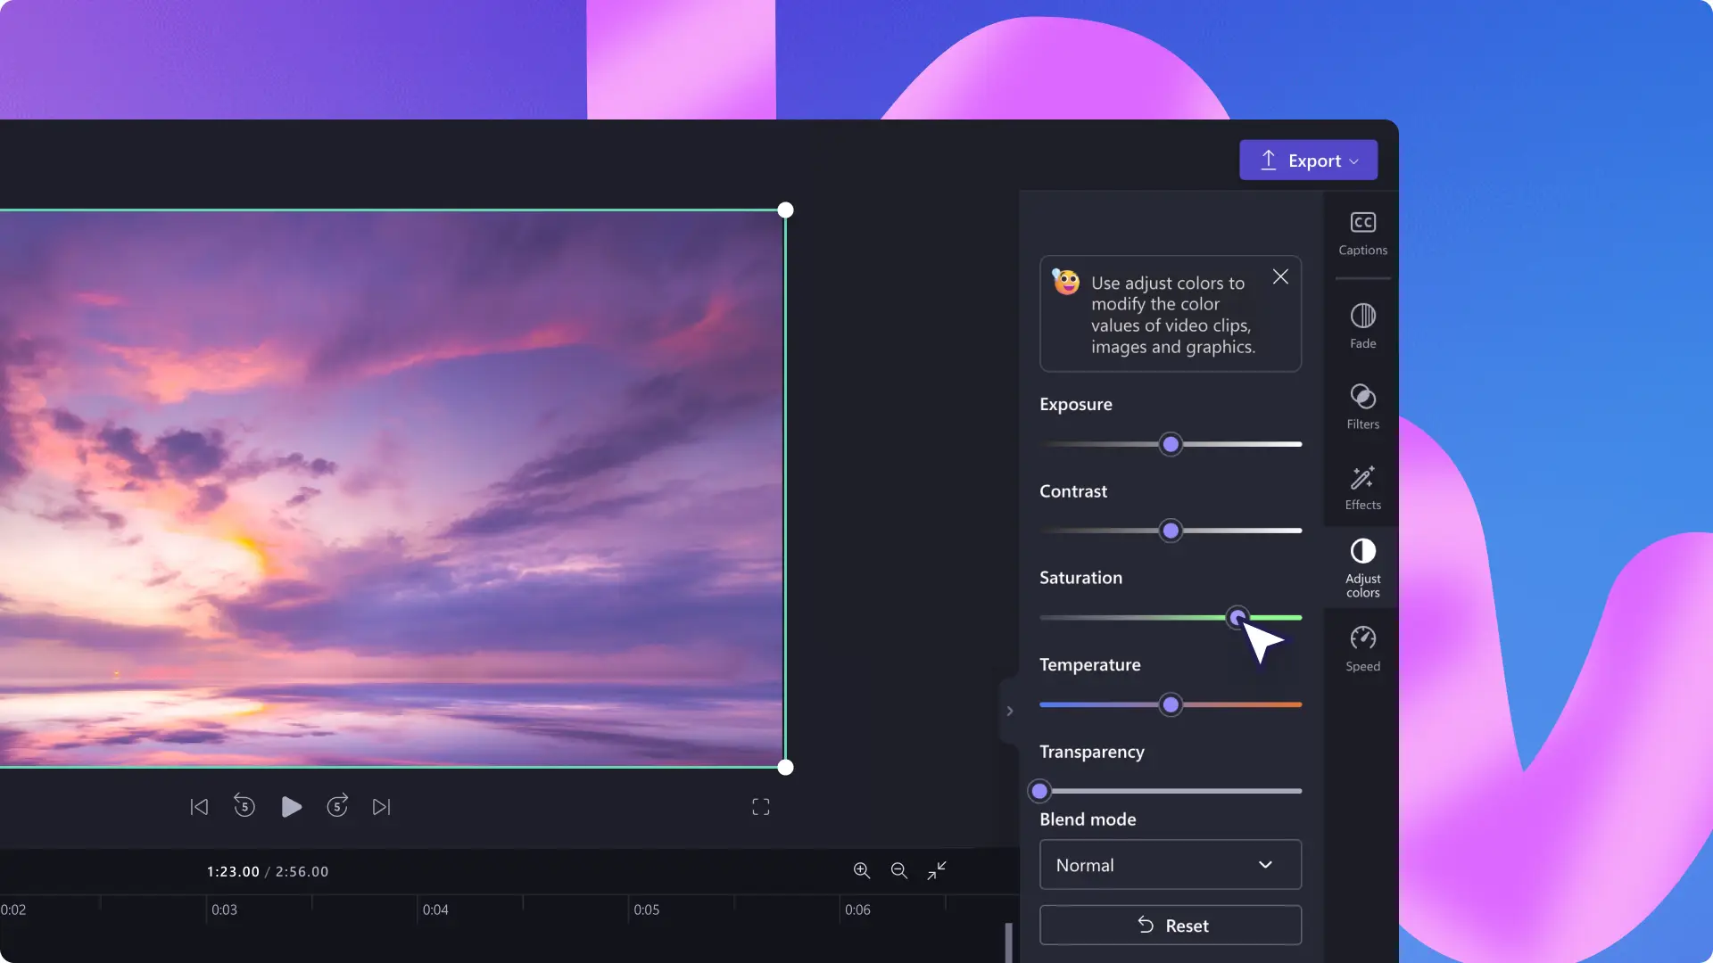Open the Captions panel
This screenshot has height=963, width=1713.
(x=1361, y=232)
